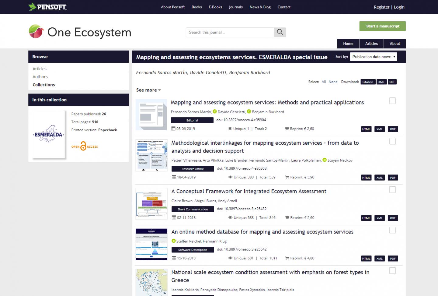
Task: Download the Citation for selected papers
Action: tap(368, 82)
